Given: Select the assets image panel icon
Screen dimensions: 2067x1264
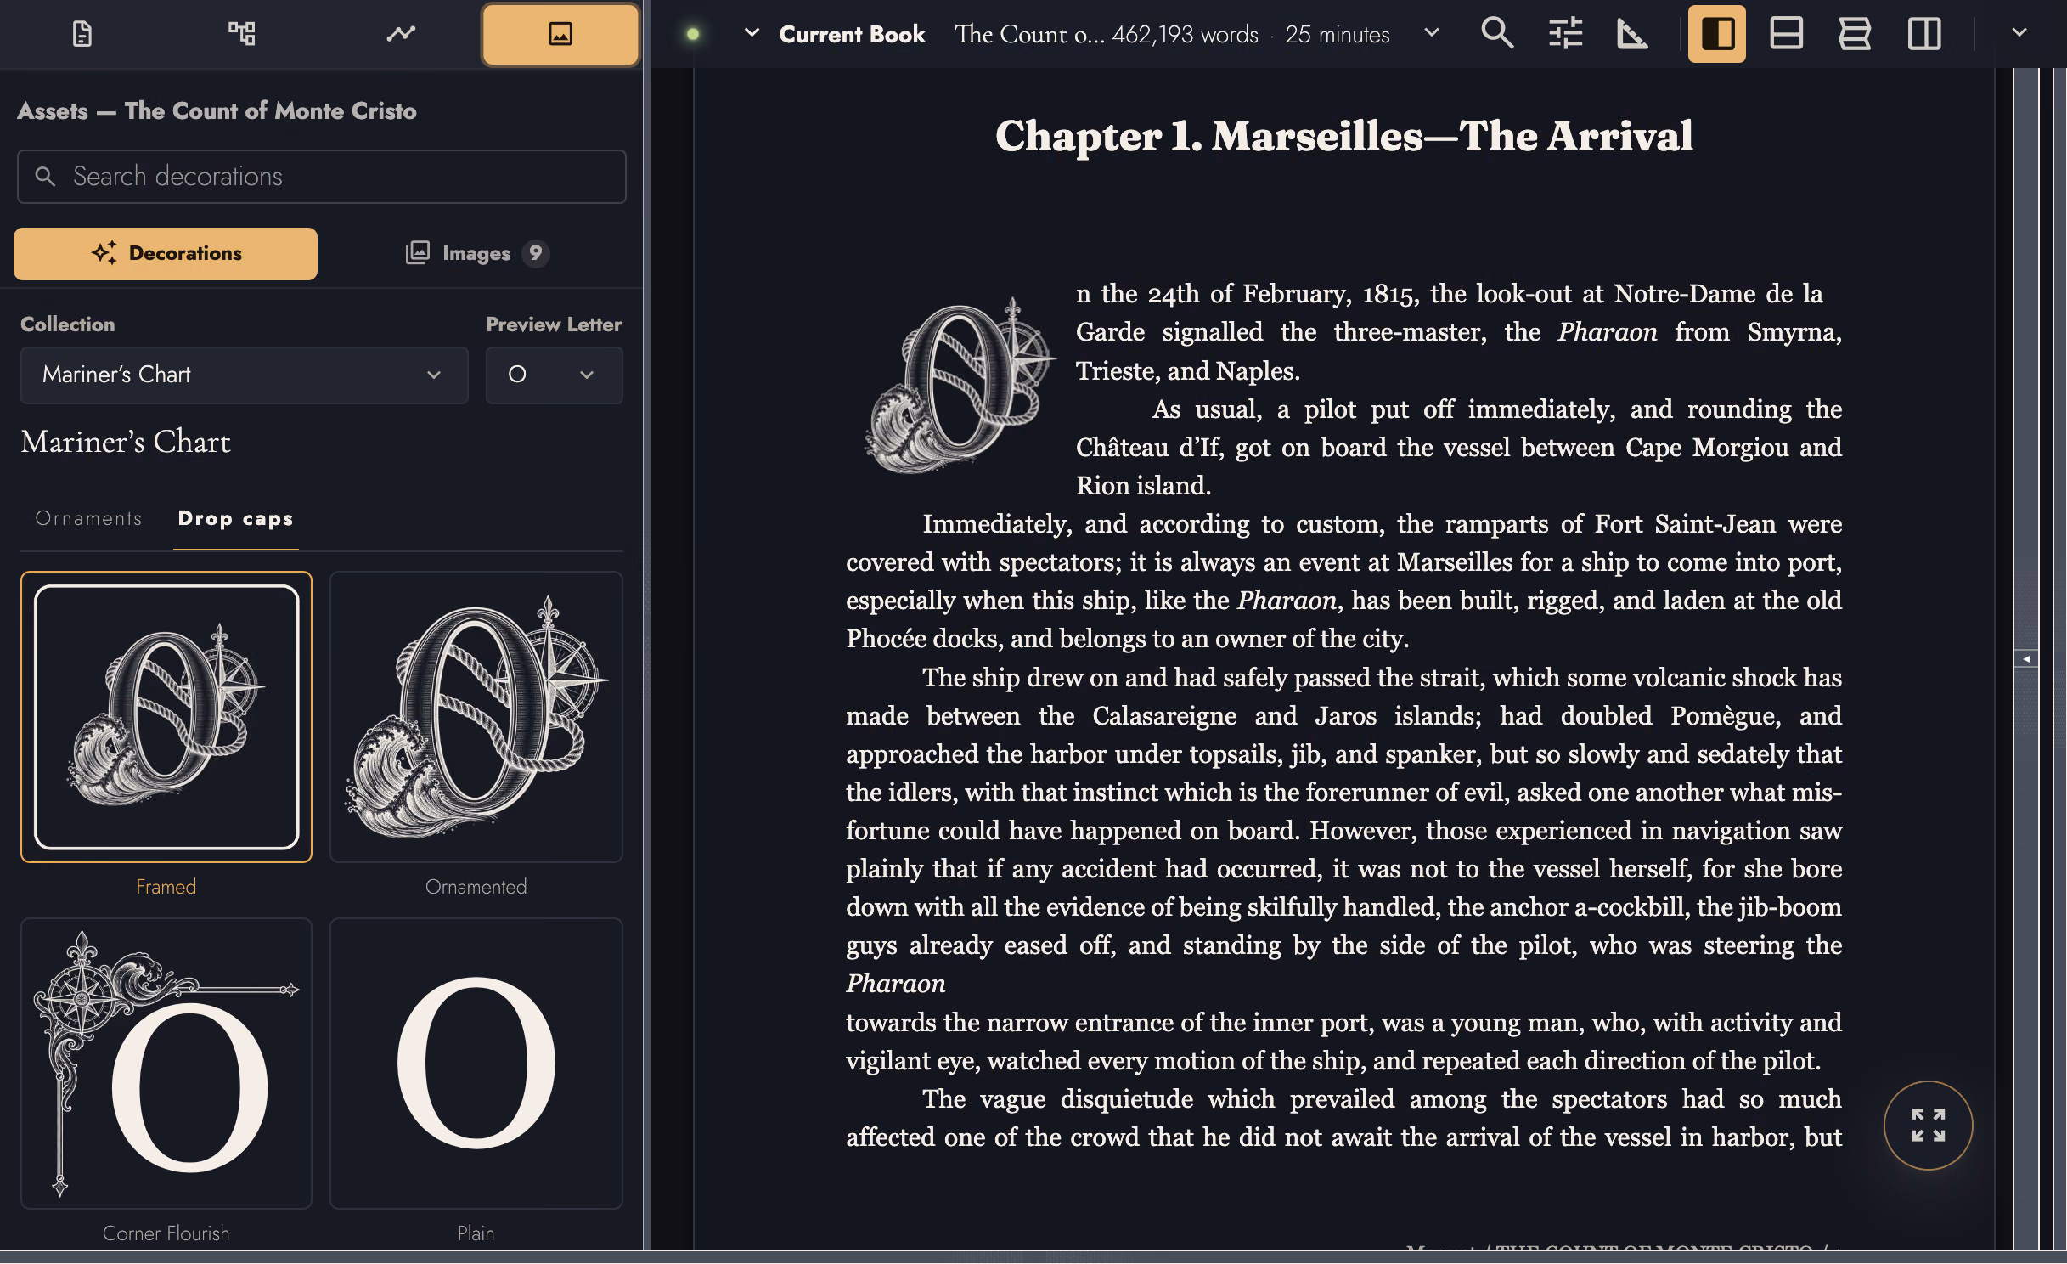Looking at the screenshot, I should point(560,34).
